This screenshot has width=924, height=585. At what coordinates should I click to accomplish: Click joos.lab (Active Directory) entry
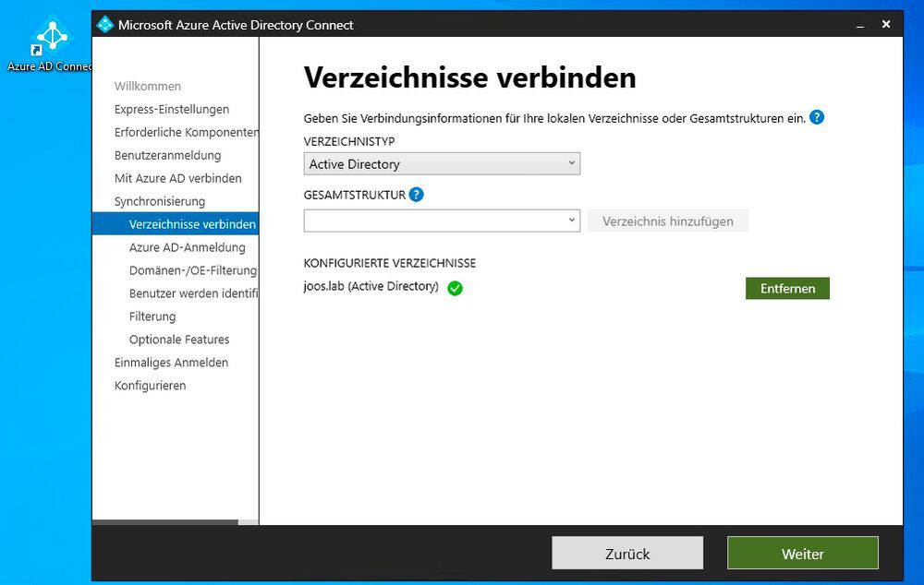tap(371, 286)
